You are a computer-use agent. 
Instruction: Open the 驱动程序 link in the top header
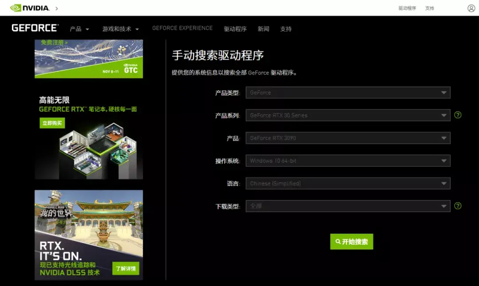(407, 8)
